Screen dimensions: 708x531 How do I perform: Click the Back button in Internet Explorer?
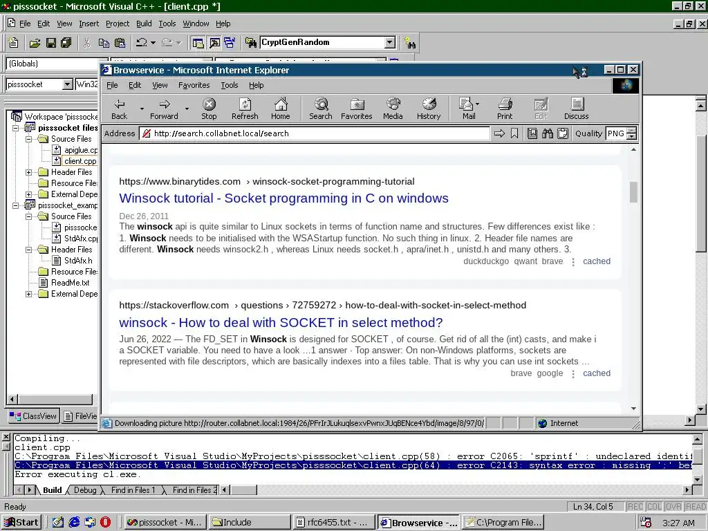(x=119, y=109)
